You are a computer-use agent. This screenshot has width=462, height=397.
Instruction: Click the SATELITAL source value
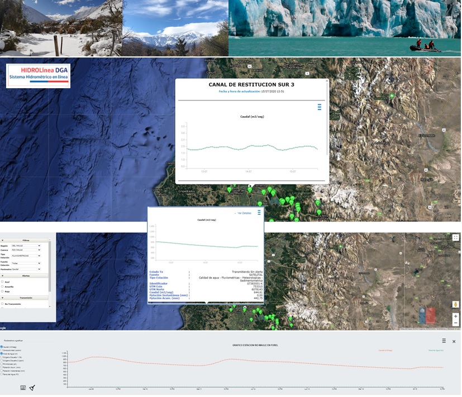click(256, 275)
